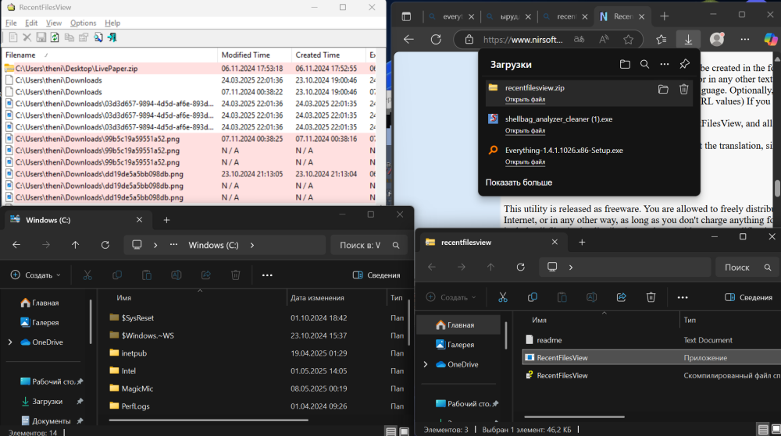Add page to favorites with the star icon

[x=628, y=39]
